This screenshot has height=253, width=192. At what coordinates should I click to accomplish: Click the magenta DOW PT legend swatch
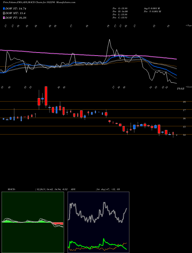click(x=4, y=18)
